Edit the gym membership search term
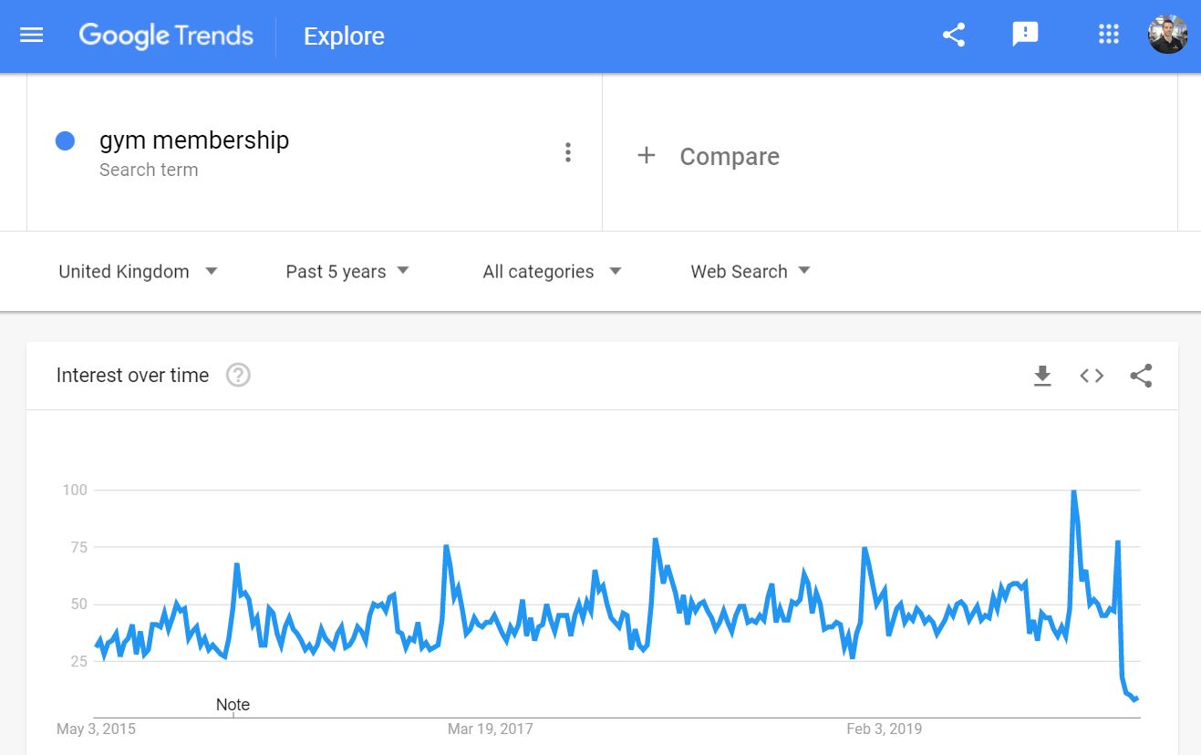 (x=194, y=140)
